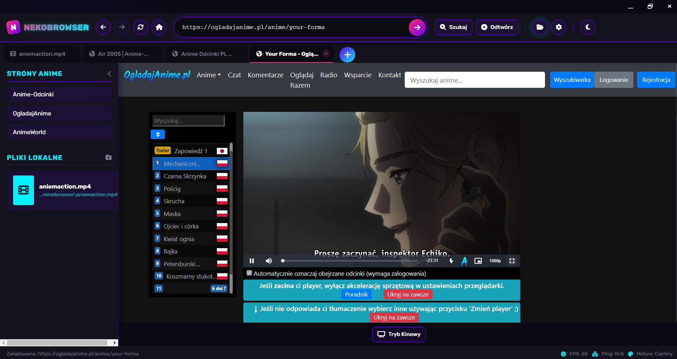Viewport: 677px width, 359px height.
Task: Click the video progress bar
Action: [349, 261]
